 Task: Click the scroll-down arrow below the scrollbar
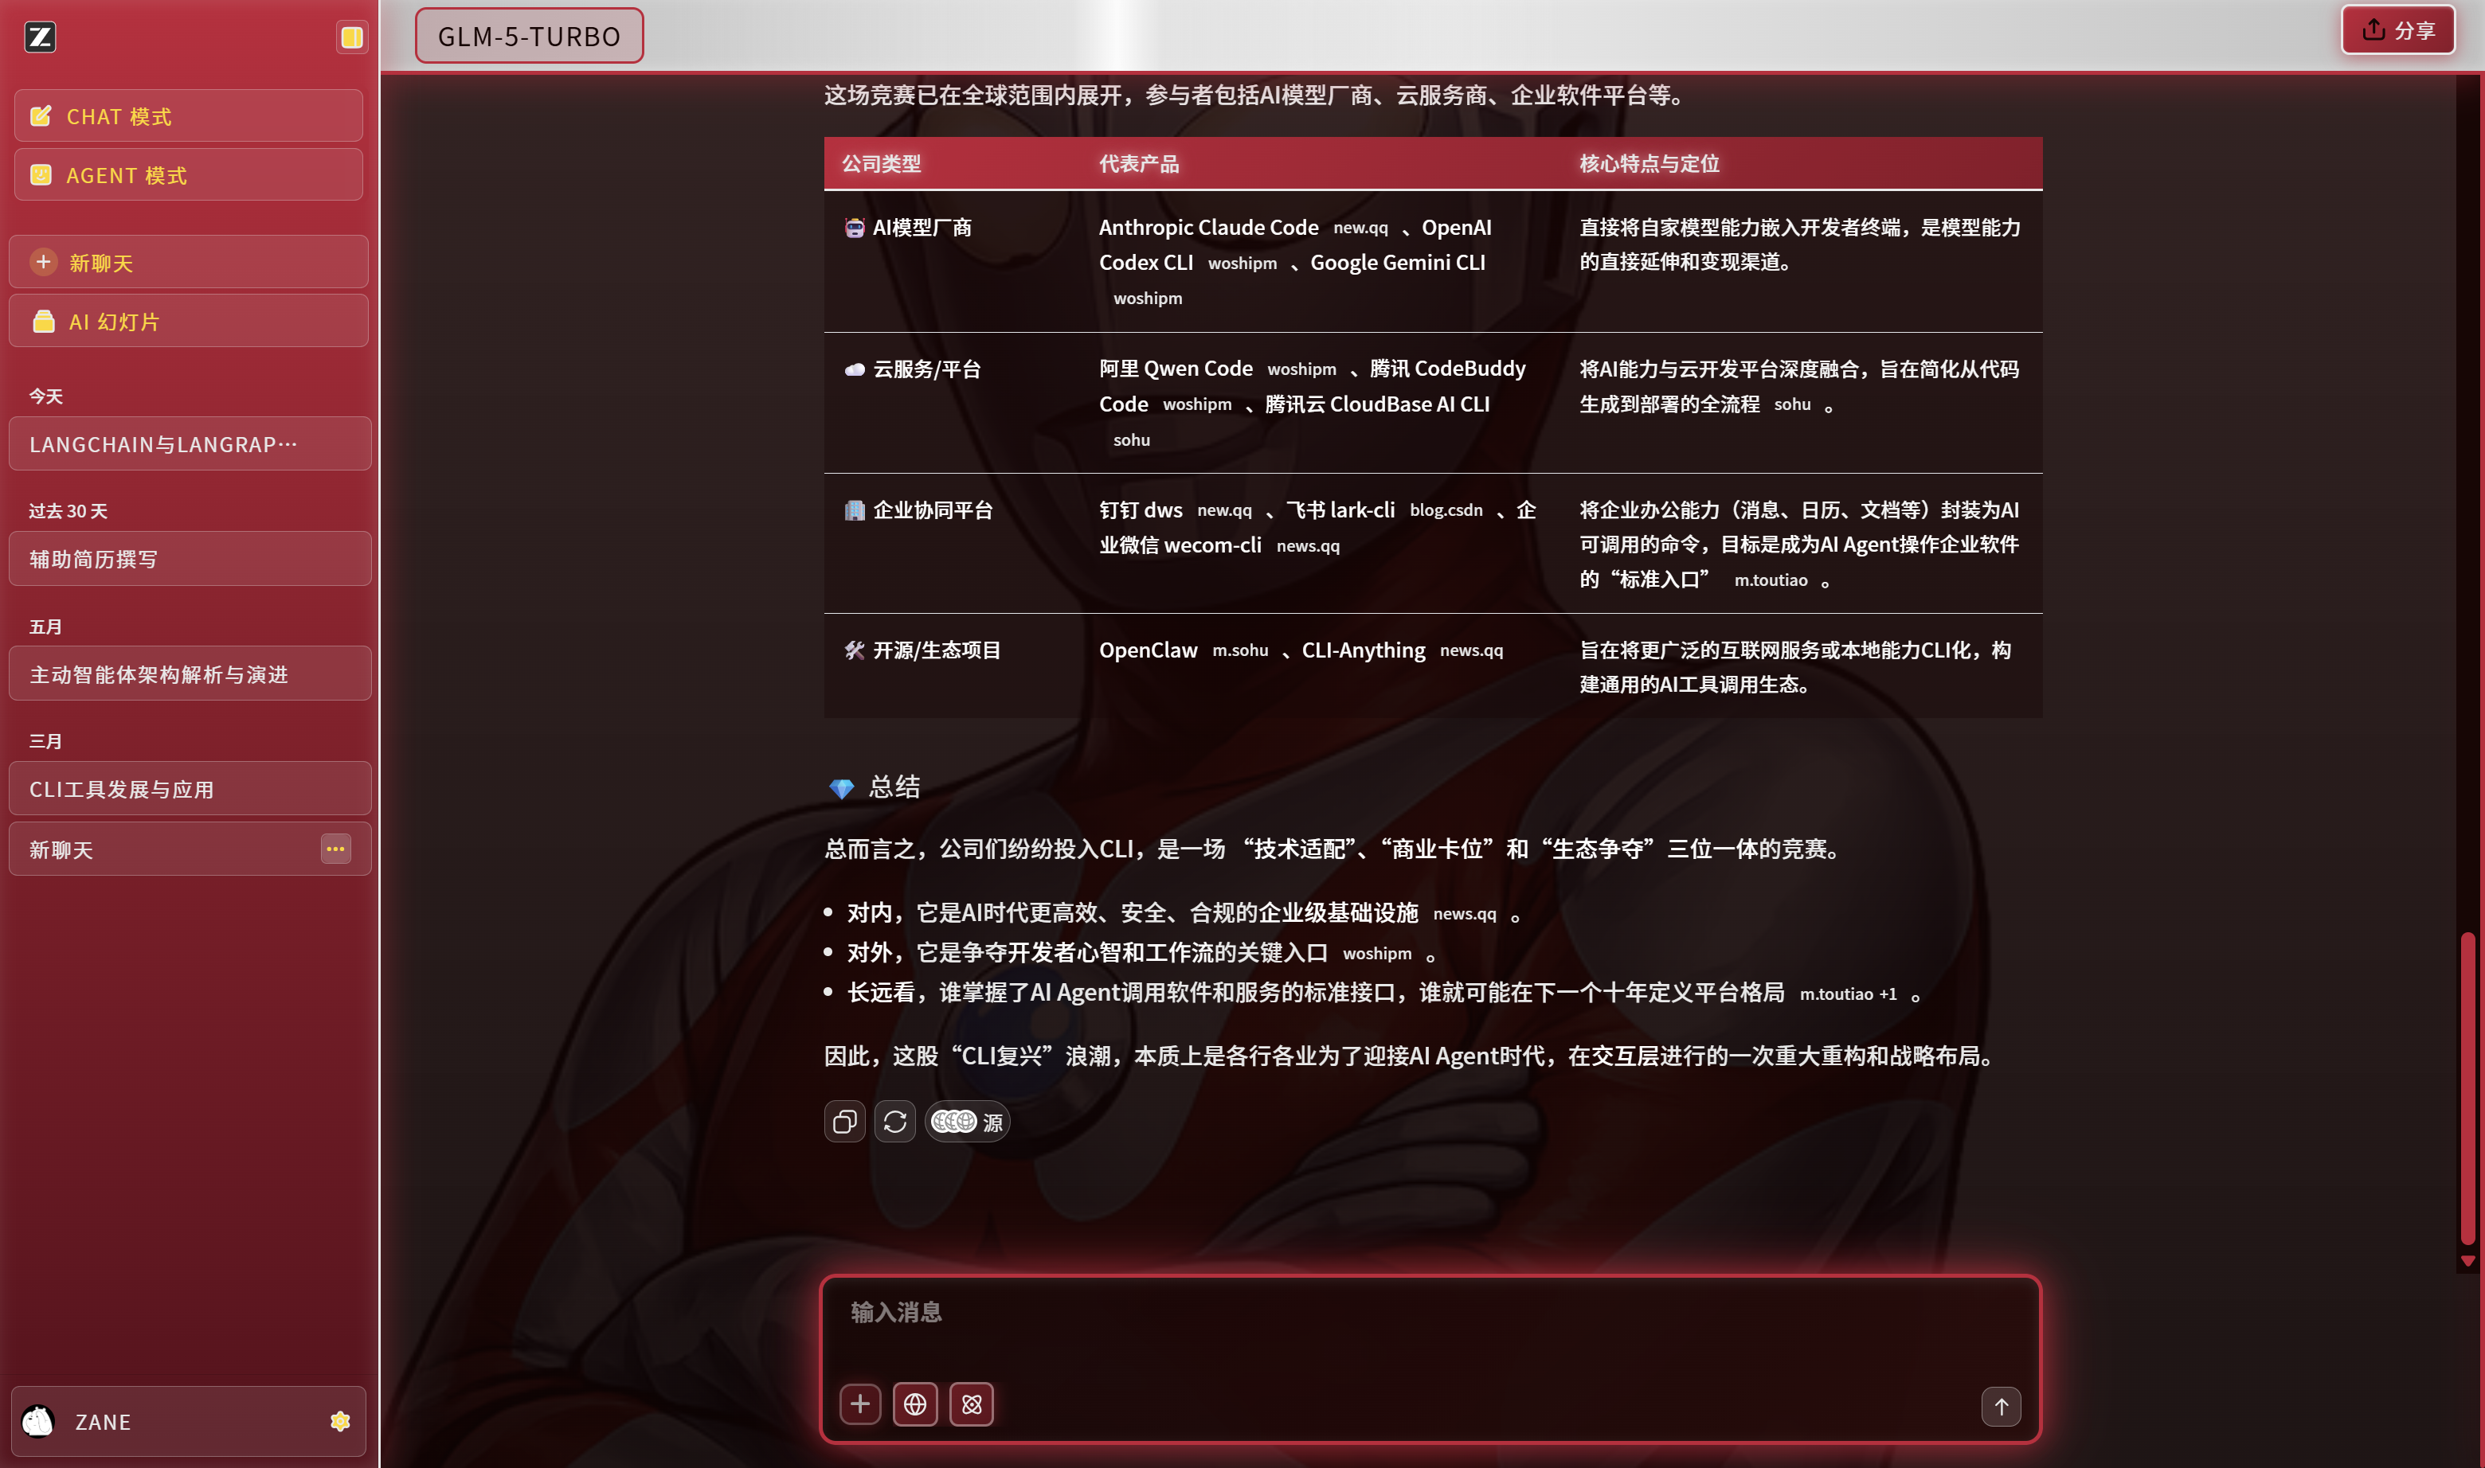coord(2468,1261)
